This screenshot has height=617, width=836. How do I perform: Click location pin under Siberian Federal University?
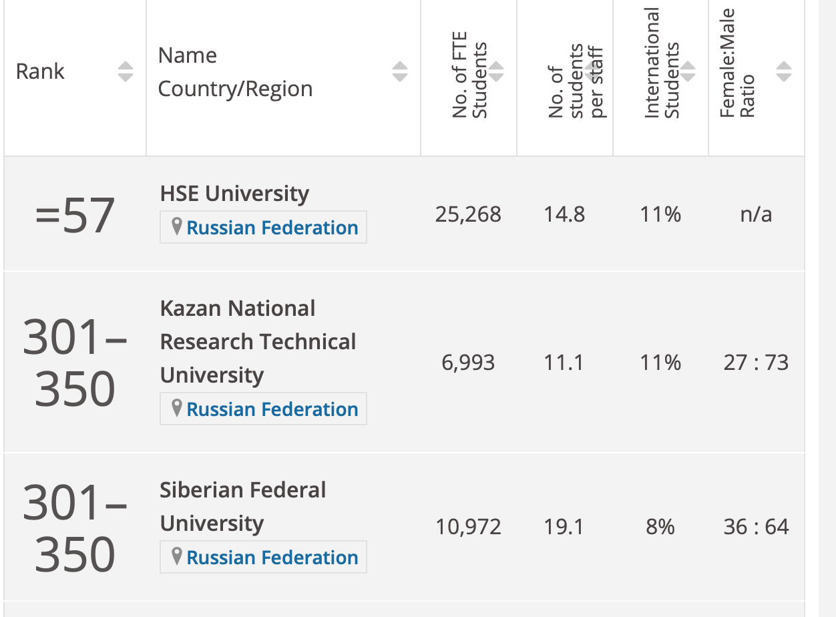(176, 556)
